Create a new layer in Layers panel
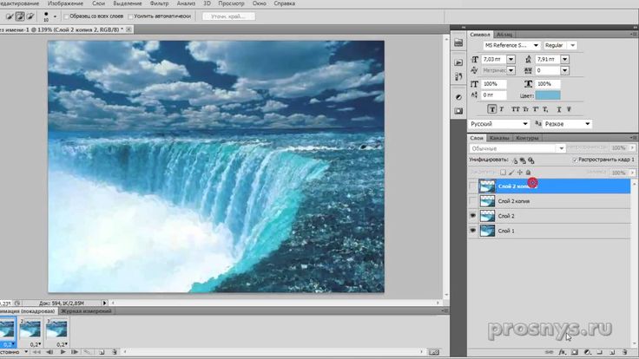The image size is (639, 359). click(x=612, y=352)
